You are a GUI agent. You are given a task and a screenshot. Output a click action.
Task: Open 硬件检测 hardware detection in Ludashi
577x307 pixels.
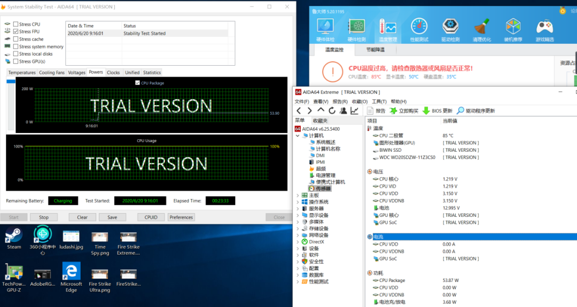(x=356, y=29)
